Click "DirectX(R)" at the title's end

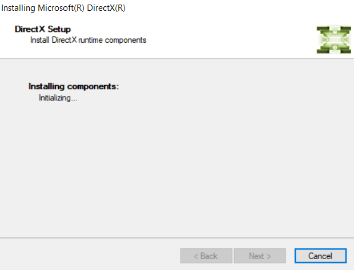pos(106,8)
